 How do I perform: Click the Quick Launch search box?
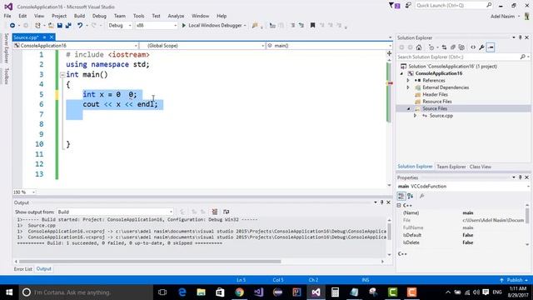pos(454,6)
